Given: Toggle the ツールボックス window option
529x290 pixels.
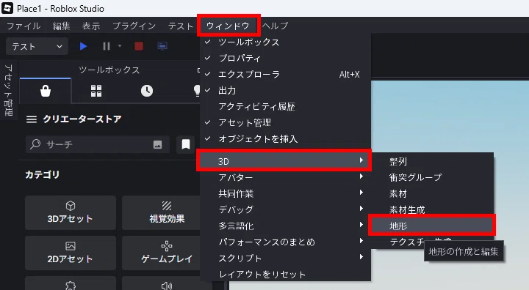Looking at the screenshot, I should (285, 42).
